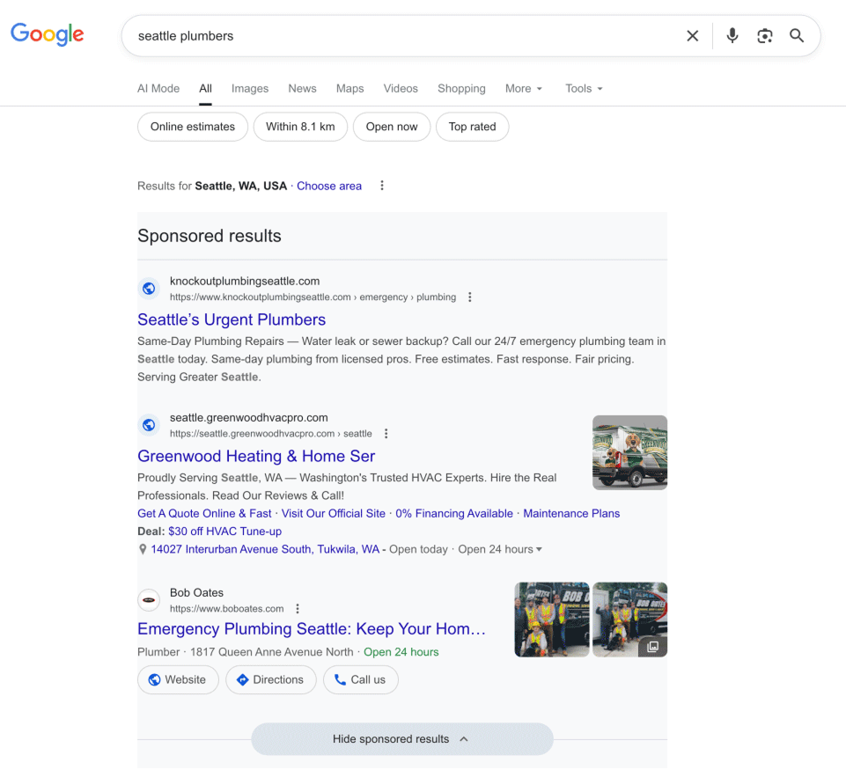The height and width of the screenshot is (770, 846).
Task: Switch to the Shopping tab
Action: (x=461, y=88)
